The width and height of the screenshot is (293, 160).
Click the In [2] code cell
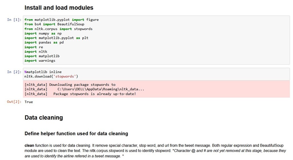coord(156,74)
